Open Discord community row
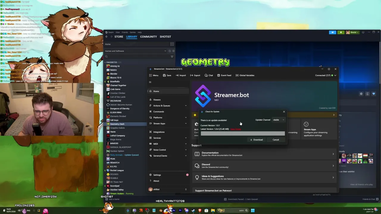The height and width of the screenshot is (214, 381). [x=264, y=166]
